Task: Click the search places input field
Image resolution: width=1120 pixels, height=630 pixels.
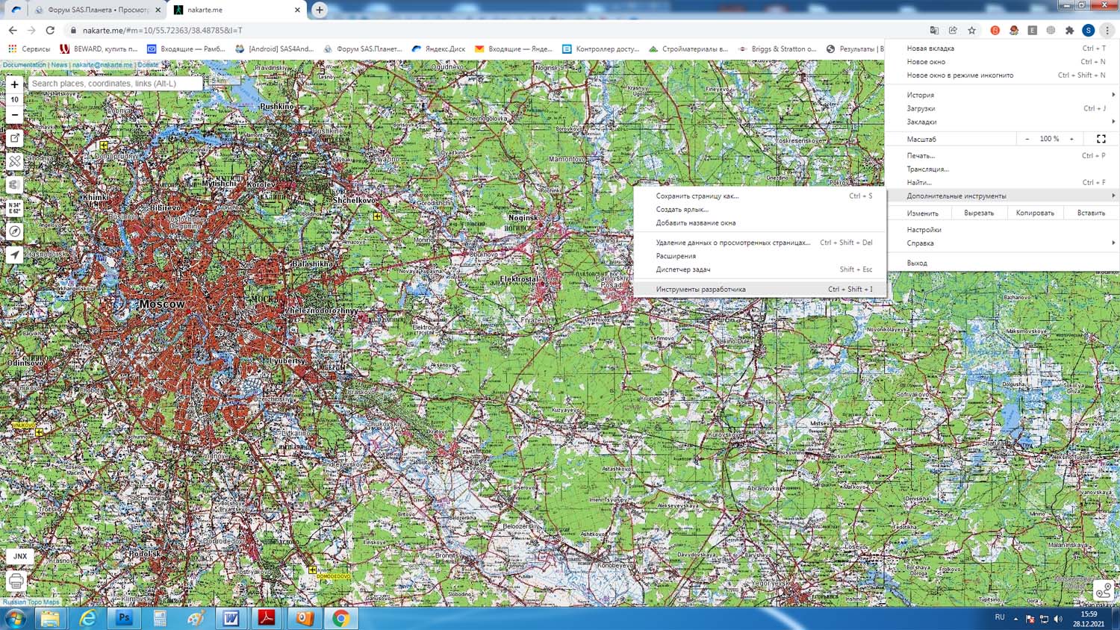Action: [x=115, y=84]
